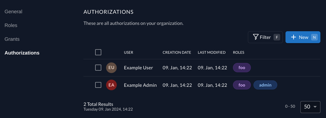
Task: Open the page size dropdown showing 50
Action: (310, 107)
